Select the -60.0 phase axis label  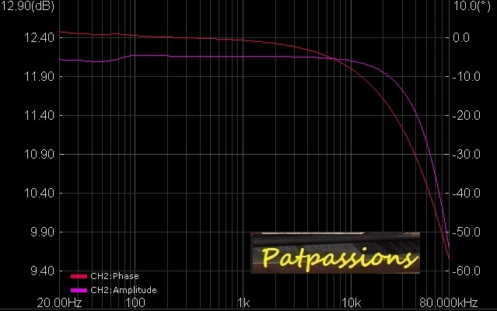467,271
